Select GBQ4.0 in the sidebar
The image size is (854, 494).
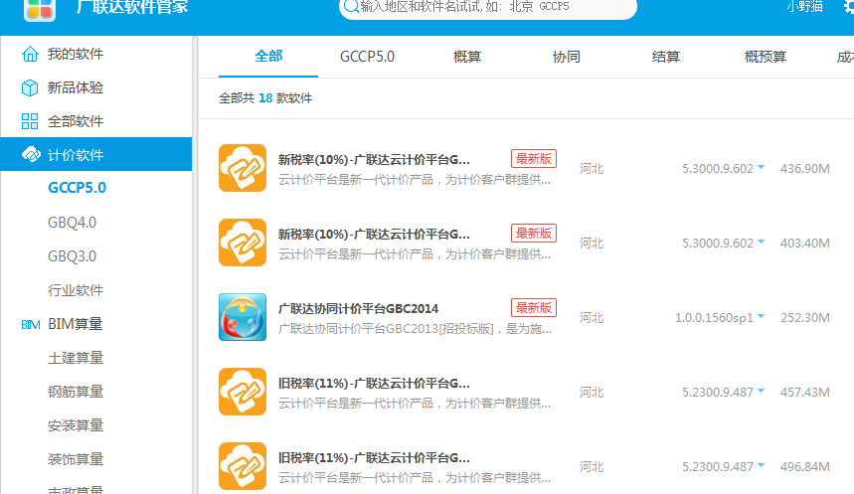[72, 223]
